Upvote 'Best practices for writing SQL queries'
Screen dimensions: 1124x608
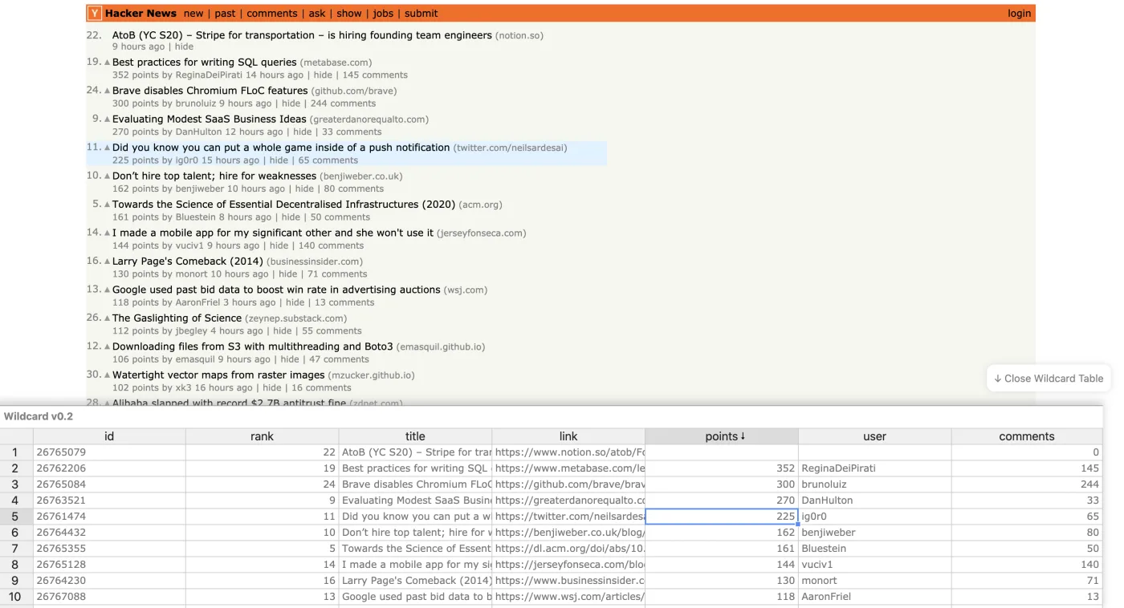point(108,62)
